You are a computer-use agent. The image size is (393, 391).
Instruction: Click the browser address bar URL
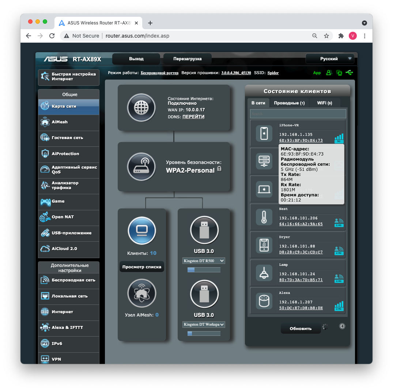[x=137, y=36]
